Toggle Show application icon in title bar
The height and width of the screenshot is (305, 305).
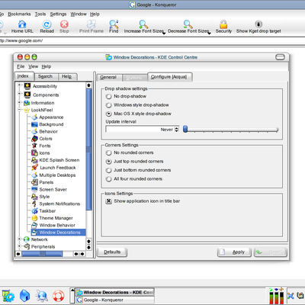pos(109,201)
